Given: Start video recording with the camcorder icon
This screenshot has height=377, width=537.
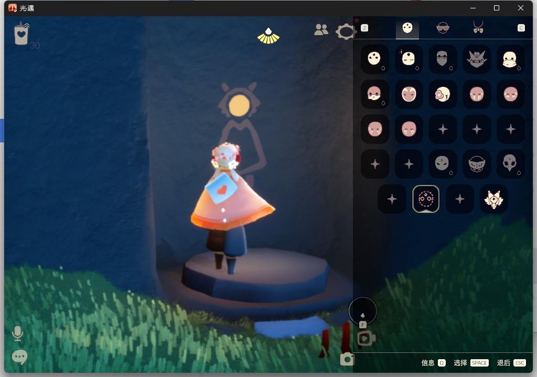Looking at the screenshot, I should pos(366,339).
